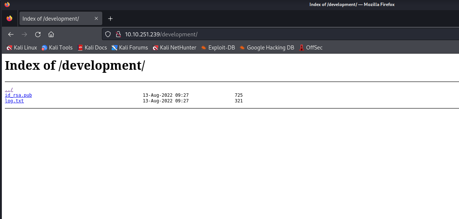The image size is (459, 219).
Task: Click the URL address bar field
Action: click(x=262, y=34)
